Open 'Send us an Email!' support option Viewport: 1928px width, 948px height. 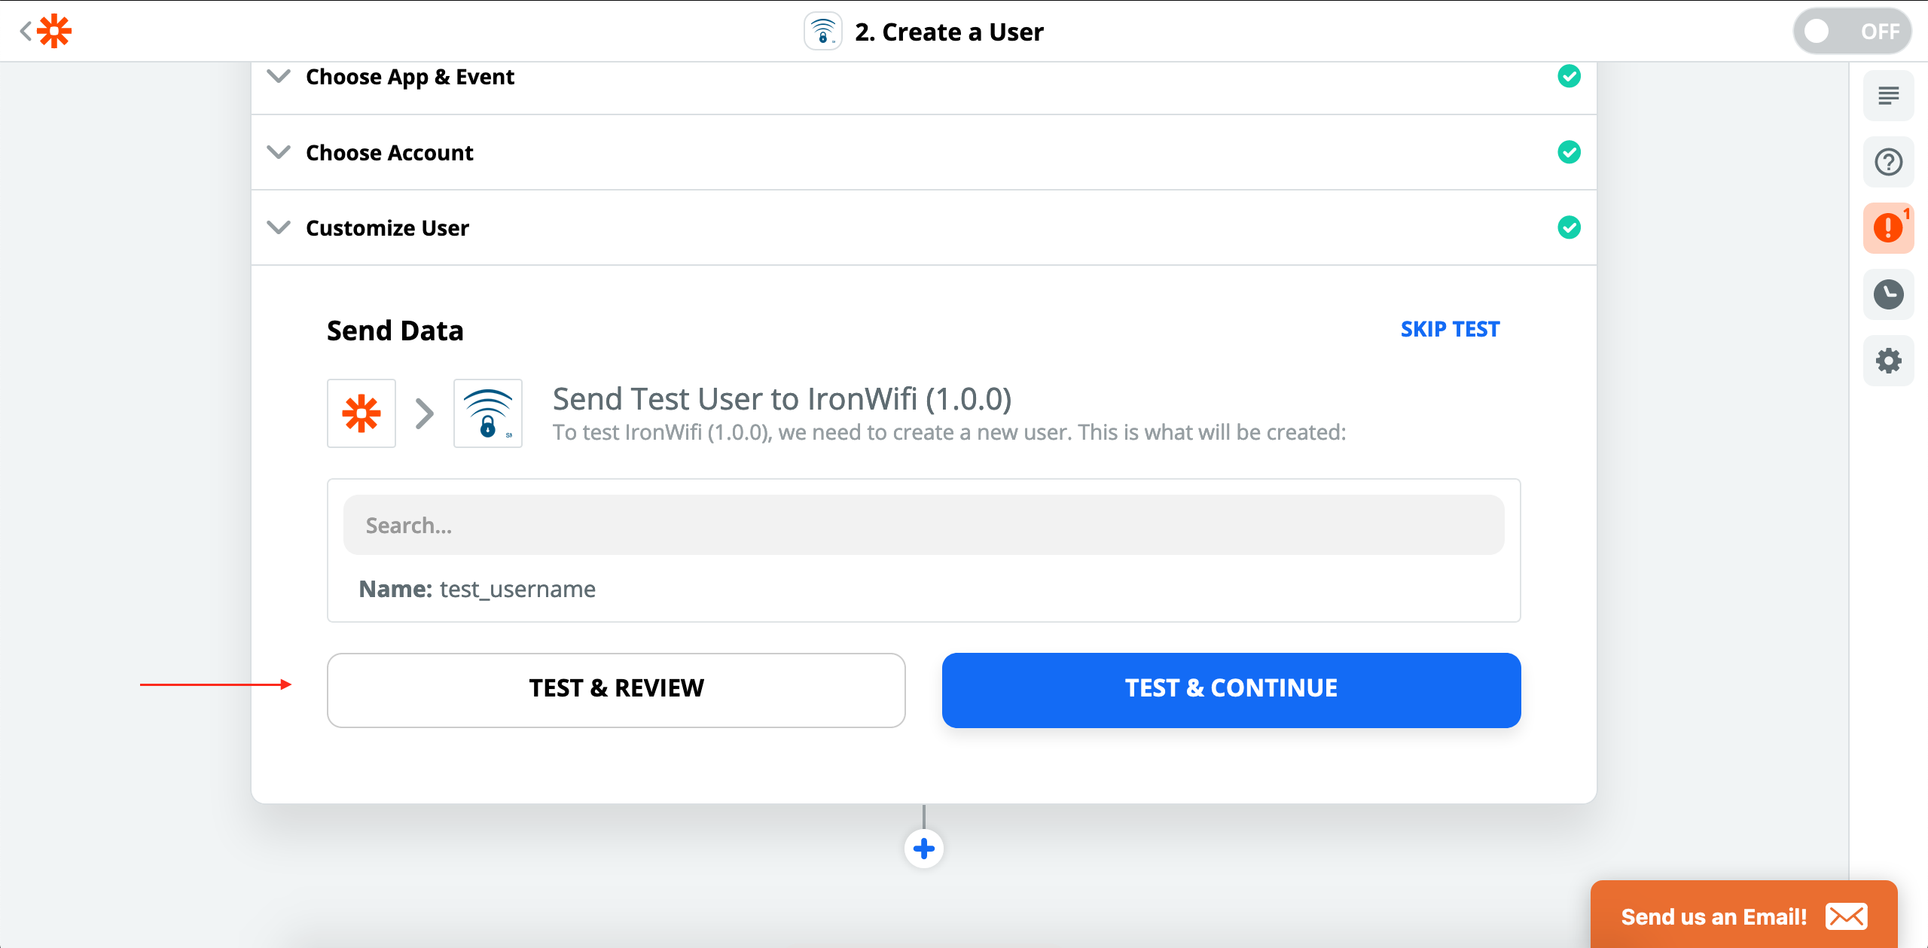(1713, 916)
